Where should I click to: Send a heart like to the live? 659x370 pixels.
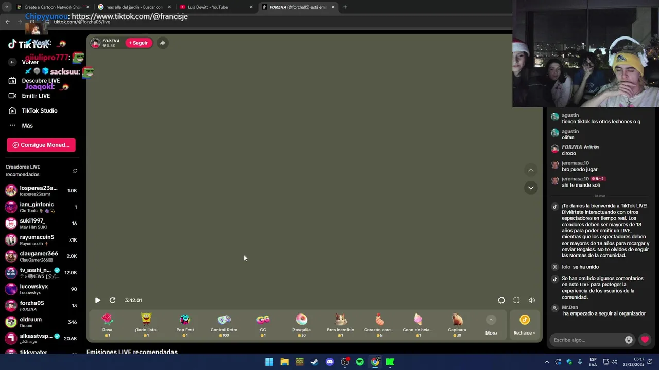point(645,340)
